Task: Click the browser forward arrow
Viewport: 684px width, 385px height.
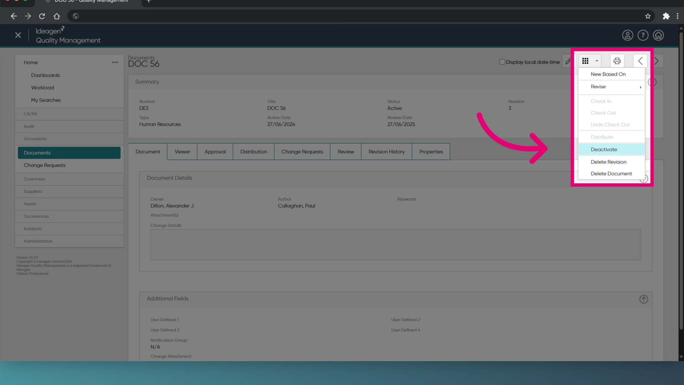Action: coord(28,16)
